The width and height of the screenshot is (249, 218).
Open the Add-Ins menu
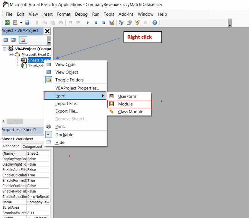tap(126, 14)
